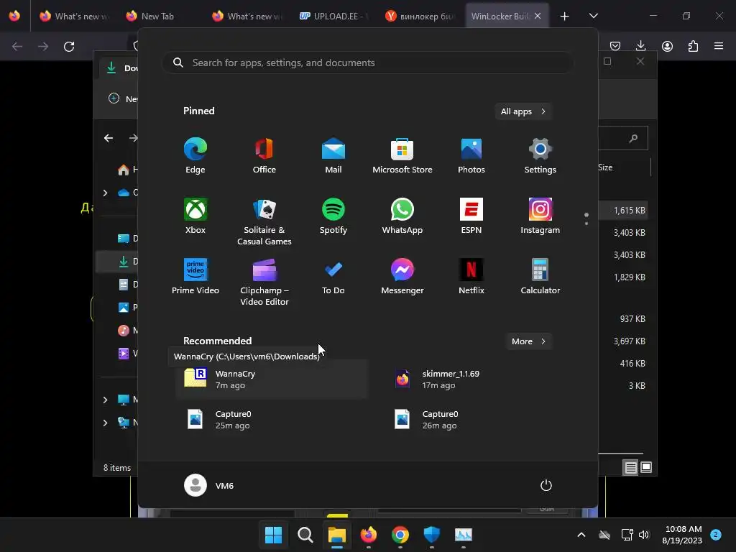This screenshot has width=736, height=552.
Task: Sort Explorer files by Size column
Action: point(605,167)
